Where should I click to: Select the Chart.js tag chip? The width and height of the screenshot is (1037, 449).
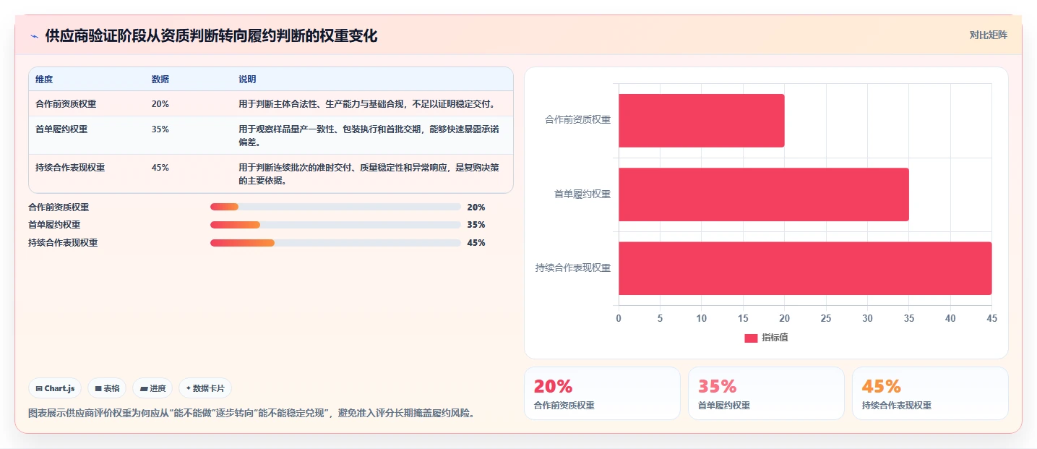(x=56, y=388)
